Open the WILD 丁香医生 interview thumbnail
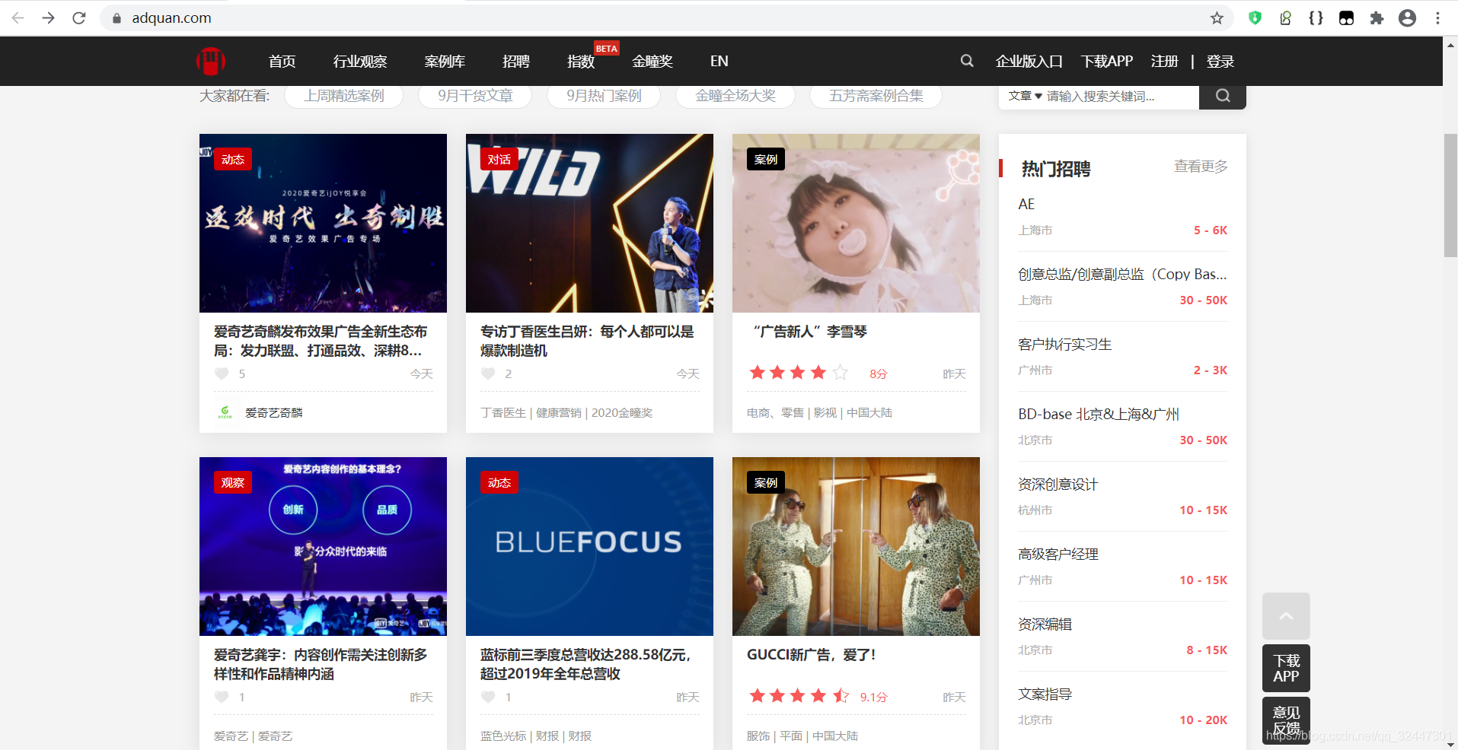Viewport: 1458px width, 750px height. pos(589,223)
